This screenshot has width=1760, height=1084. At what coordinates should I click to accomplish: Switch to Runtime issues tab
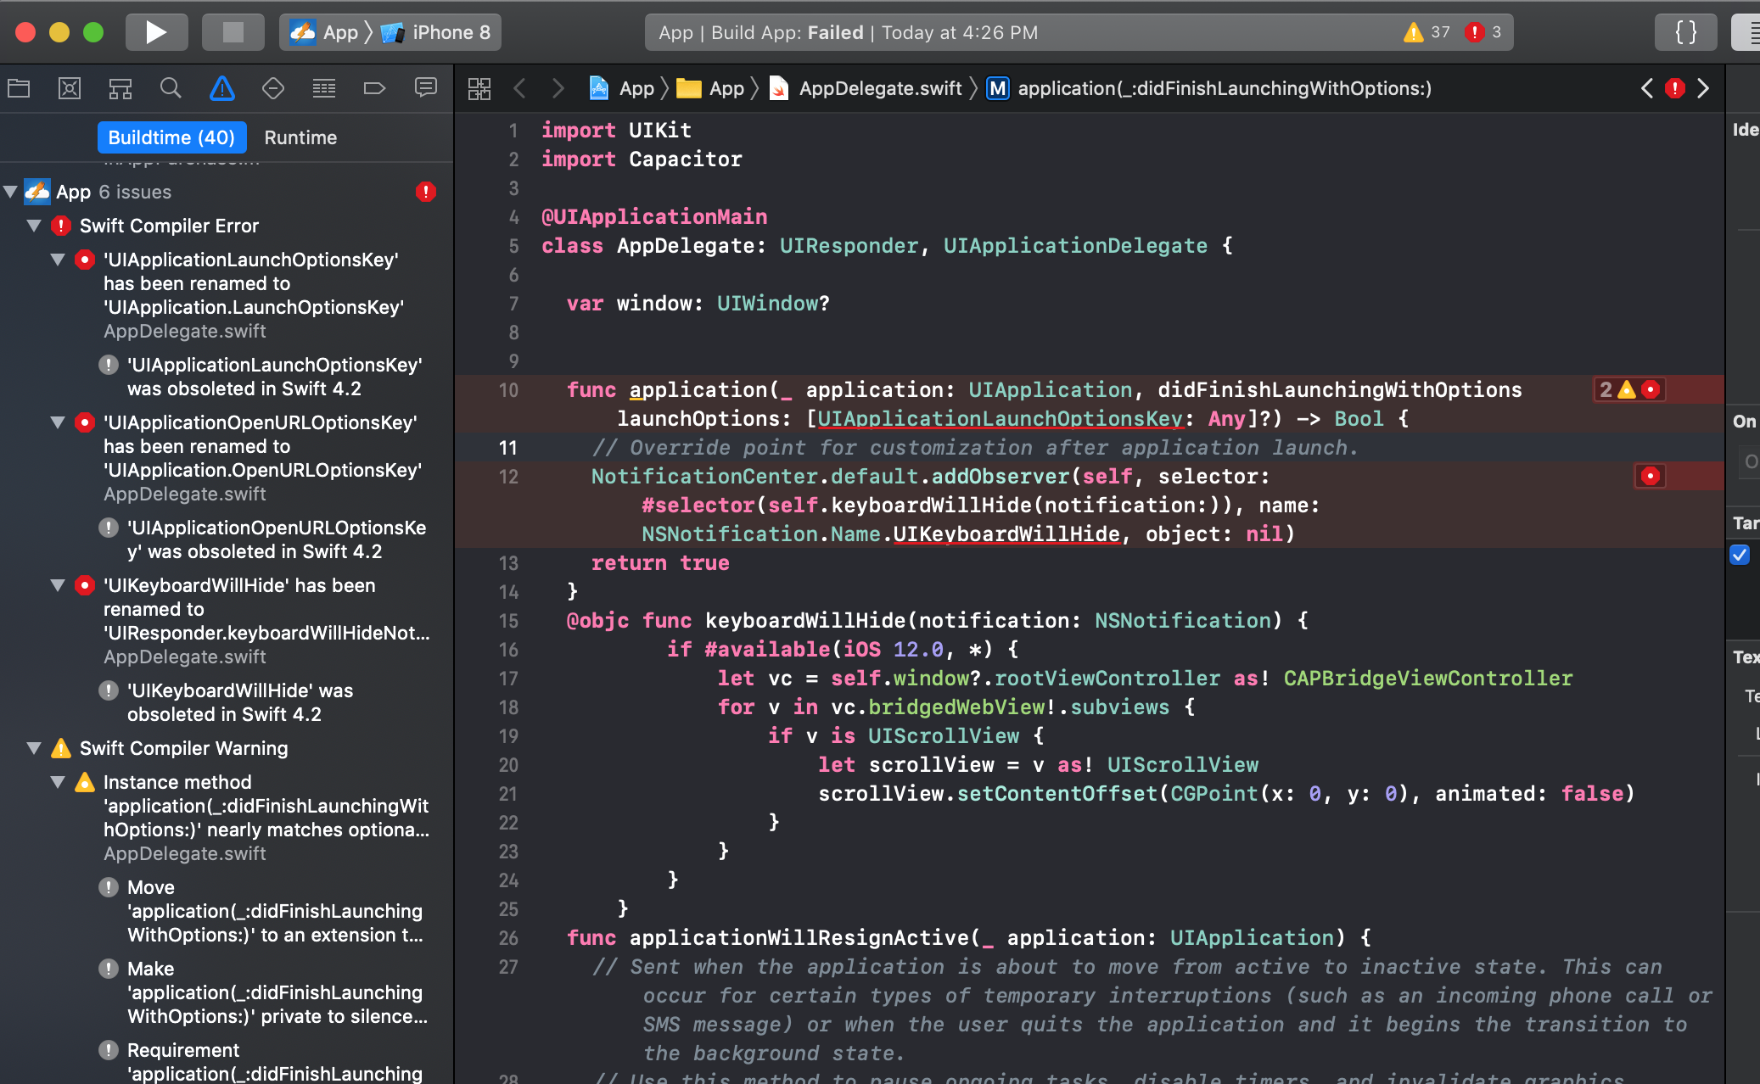(x=300, y=137)
